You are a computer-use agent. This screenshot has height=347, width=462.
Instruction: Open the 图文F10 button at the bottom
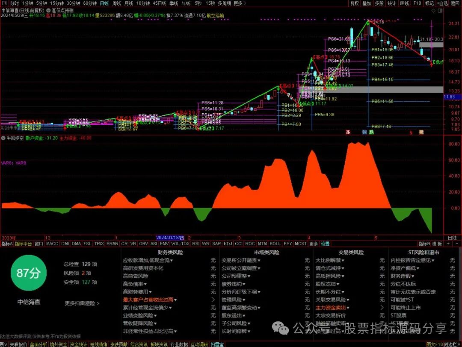click(x=435, y=344)
